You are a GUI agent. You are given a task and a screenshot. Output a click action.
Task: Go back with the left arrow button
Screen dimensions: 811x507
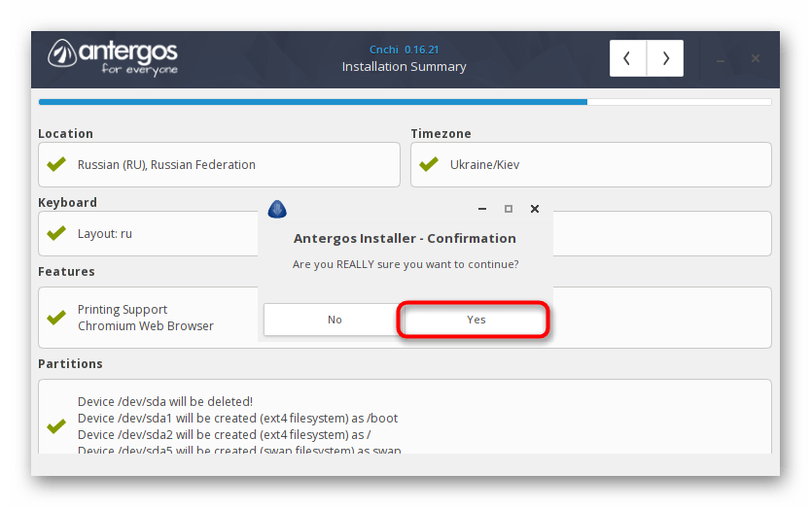pyautogui.click(x=627, y=58)
